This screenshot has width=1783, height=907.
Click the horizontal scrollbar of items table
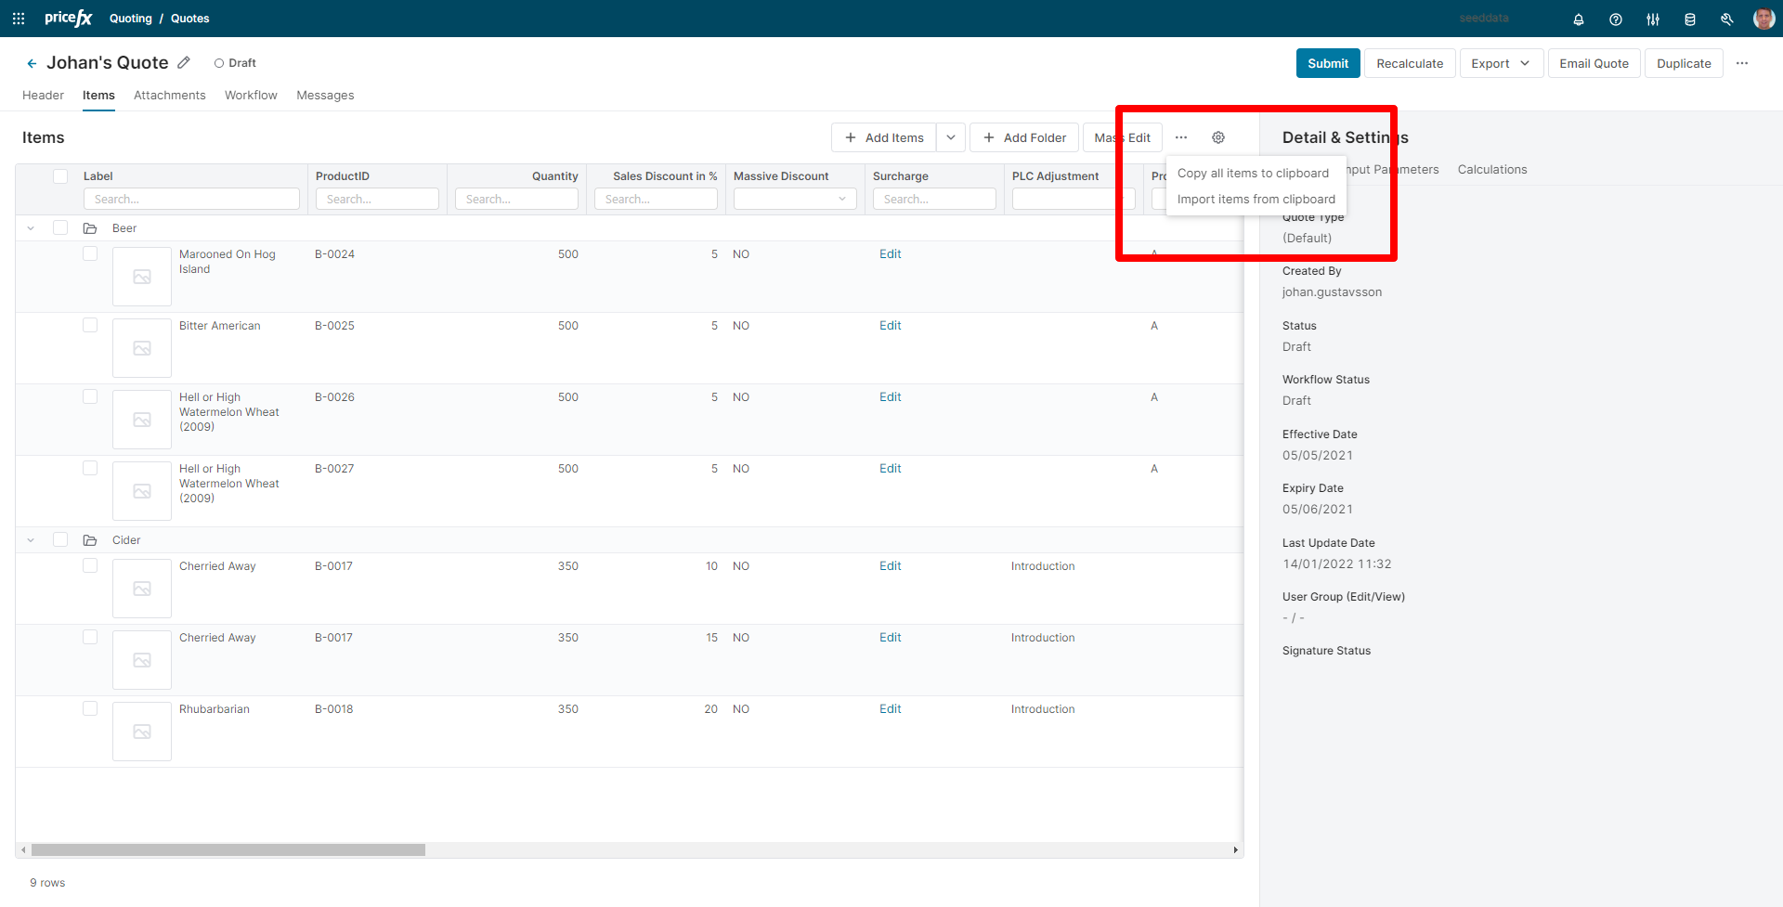click(228, 849)
